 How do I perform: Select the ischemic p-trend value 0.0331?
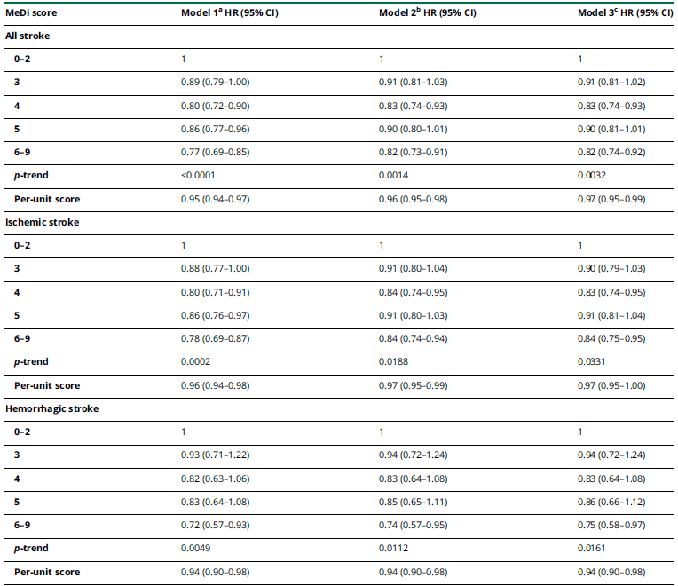coord(592,362)
